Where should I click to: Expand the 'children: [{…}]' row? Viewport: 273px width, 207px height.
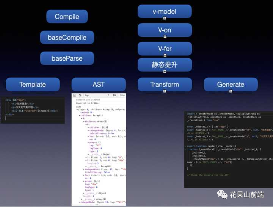coord(88,127)
